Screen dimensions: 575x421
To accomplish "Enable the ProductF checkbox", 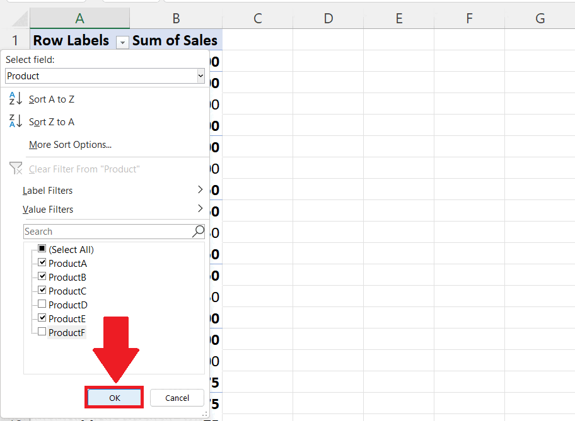I will pos(42,332).
